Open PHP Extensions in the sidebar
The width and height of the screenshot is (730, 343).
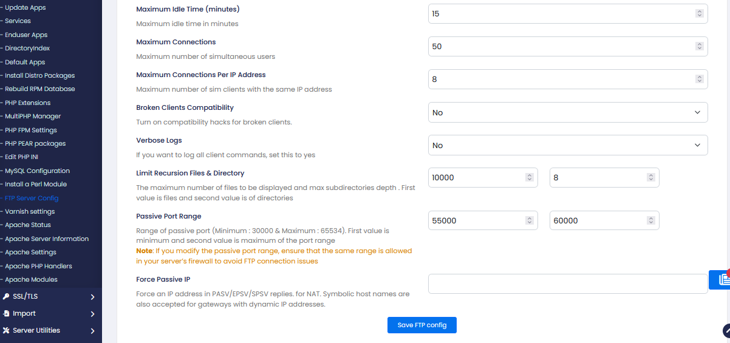28,103
